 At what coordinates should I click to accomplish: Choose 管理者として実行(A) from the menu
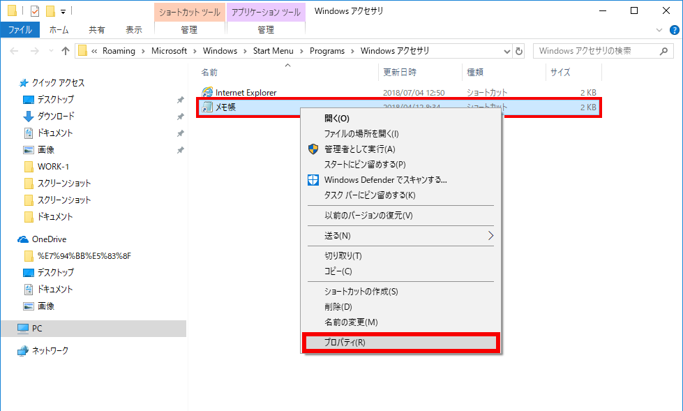400,149
